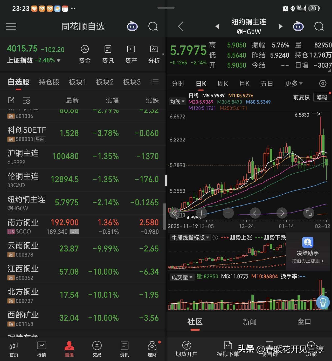Expand more shortcuts arrow beside 分析

point(163,54)
